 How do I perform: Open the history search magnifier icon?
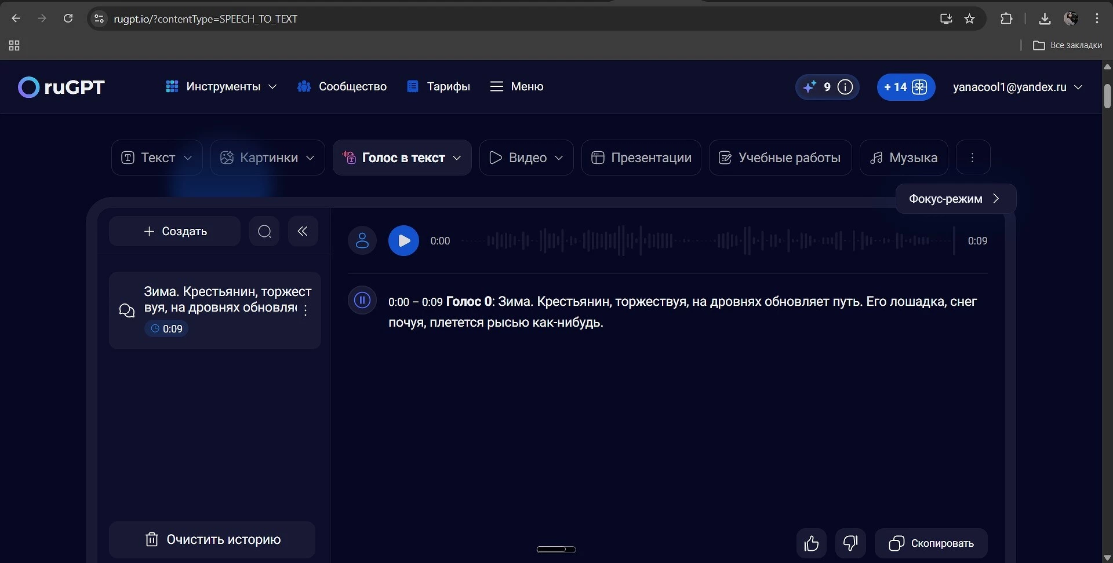pyautogui.click(x=264, y=232)
